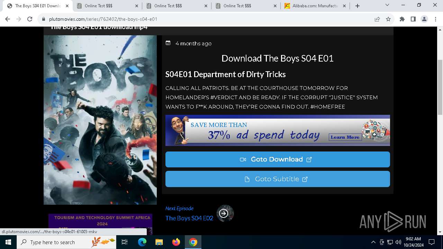Toggle the browser side panel icon
443x249 pixels.
[413, 19]
